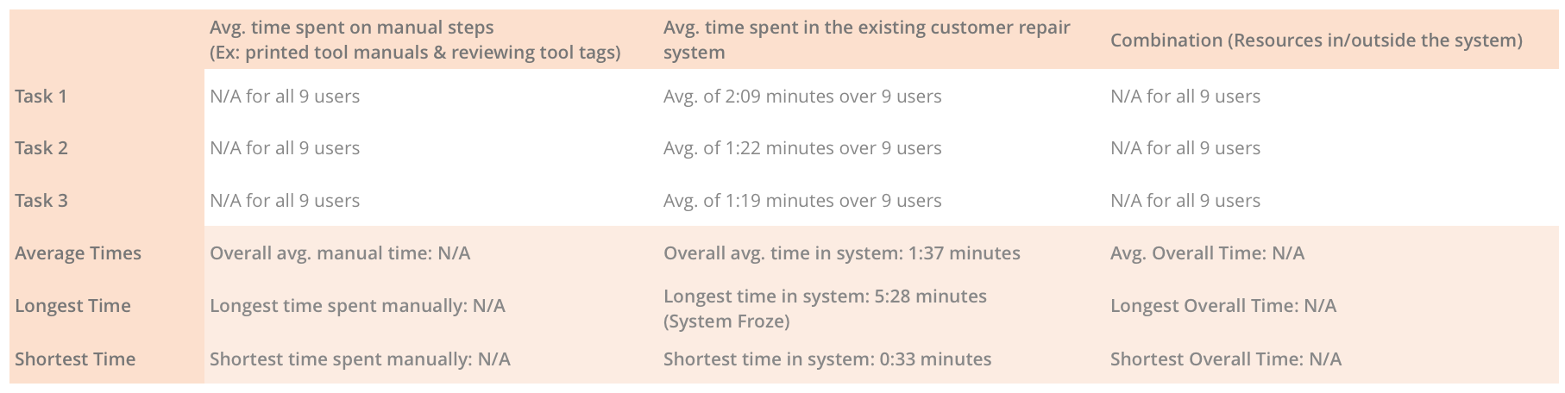Click shortest time in system 0:33 cell
Viewport: 1565px width, 393px height.
tap(827, 359)
